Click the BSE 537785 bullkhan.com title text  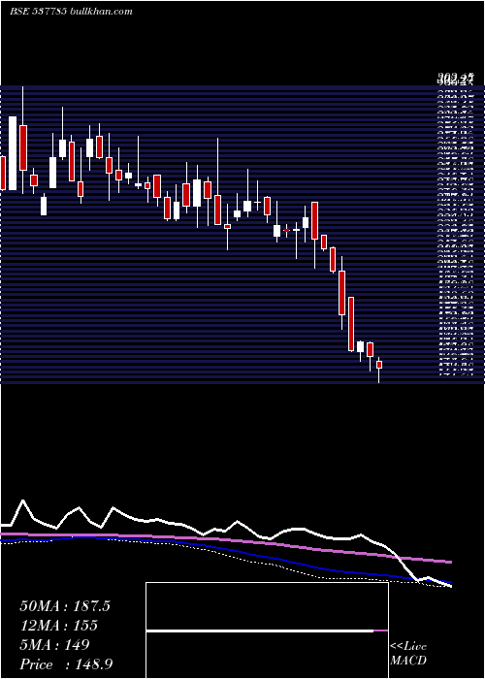point(71,12)
